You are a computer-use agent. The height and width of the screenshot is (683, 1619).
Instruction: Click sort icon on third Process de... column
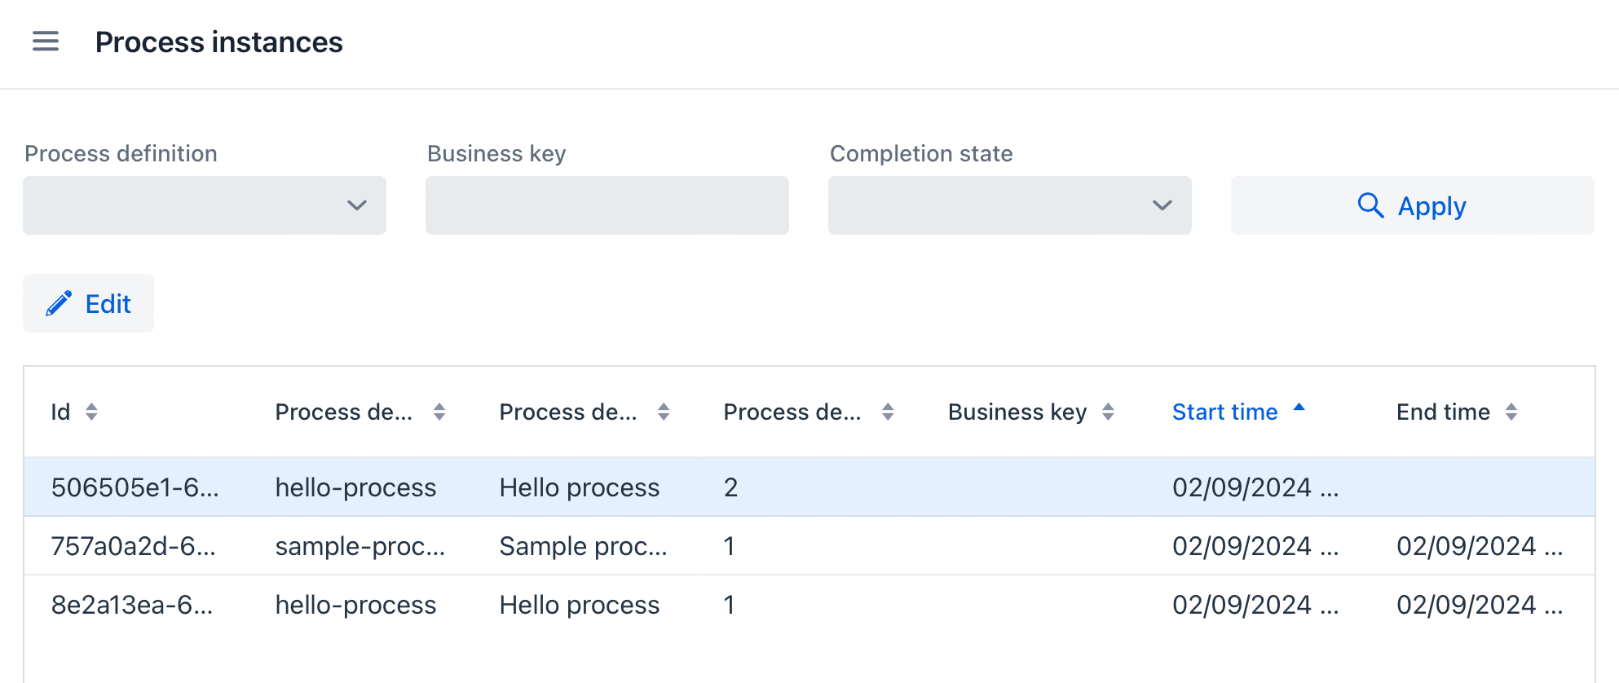pos(888,412)
